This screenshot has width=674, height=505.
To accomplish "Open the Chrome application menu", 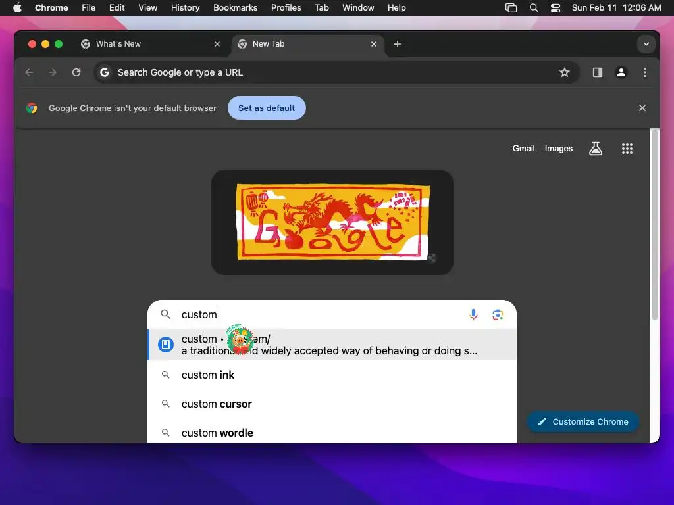I will click(x=51, y=8).
